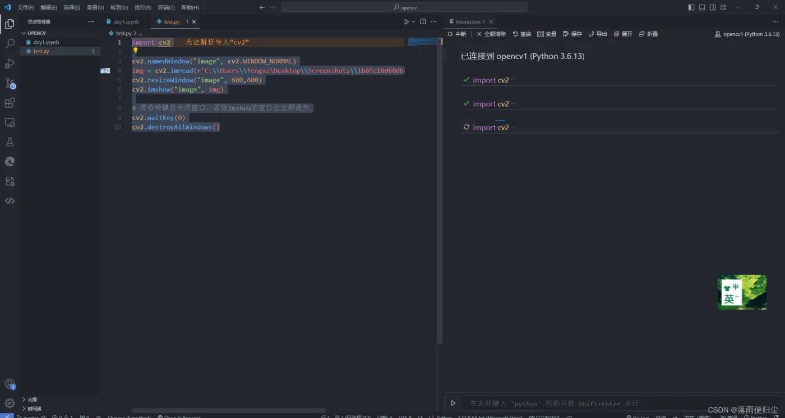Open the Extensions view

click(10, 103)
